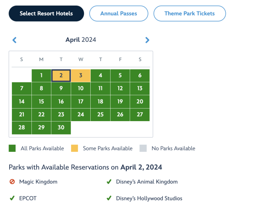
Task: Switch to the Annual Passes tab
Action: pos(118,13)
